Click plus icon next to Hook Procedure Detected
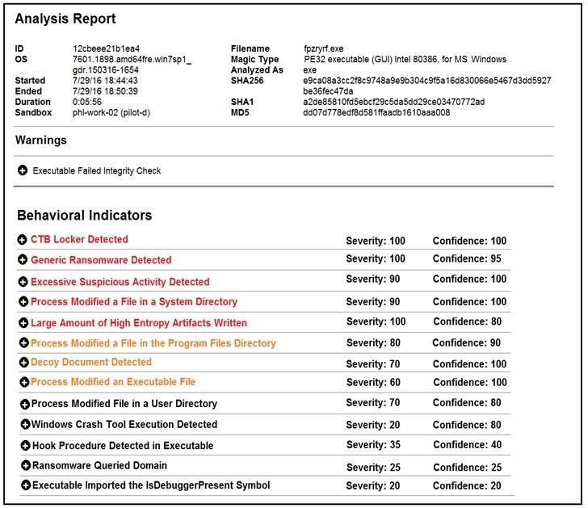Screen dimensions: 588x508 point(25,446)
